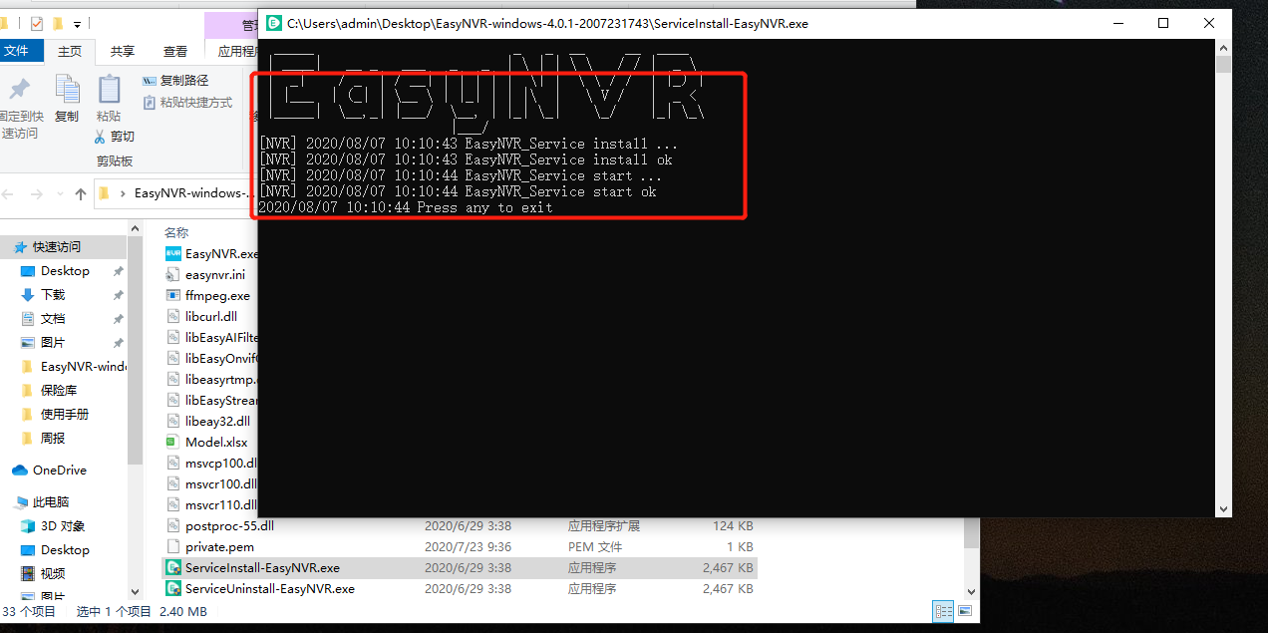
Task: Click the EasyNVR-windows breadcrumb in address bar
Action: point(191,193)
